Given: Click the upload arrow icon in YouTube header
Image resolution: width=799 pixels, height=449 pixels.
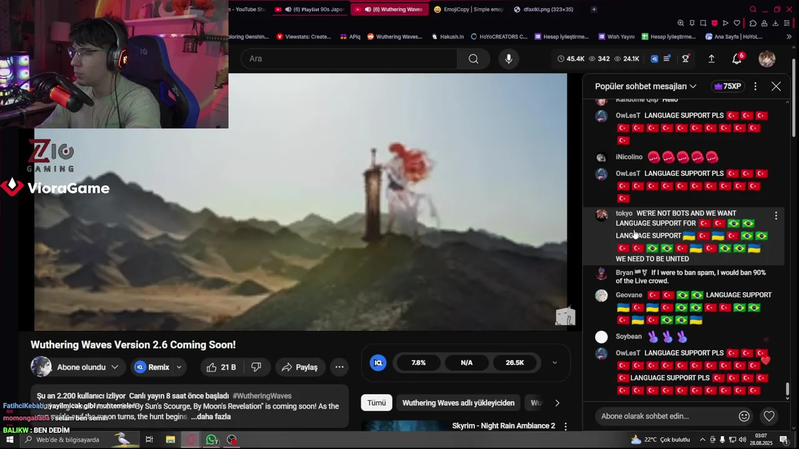Looking at the screenshot, I should (711, 59).
